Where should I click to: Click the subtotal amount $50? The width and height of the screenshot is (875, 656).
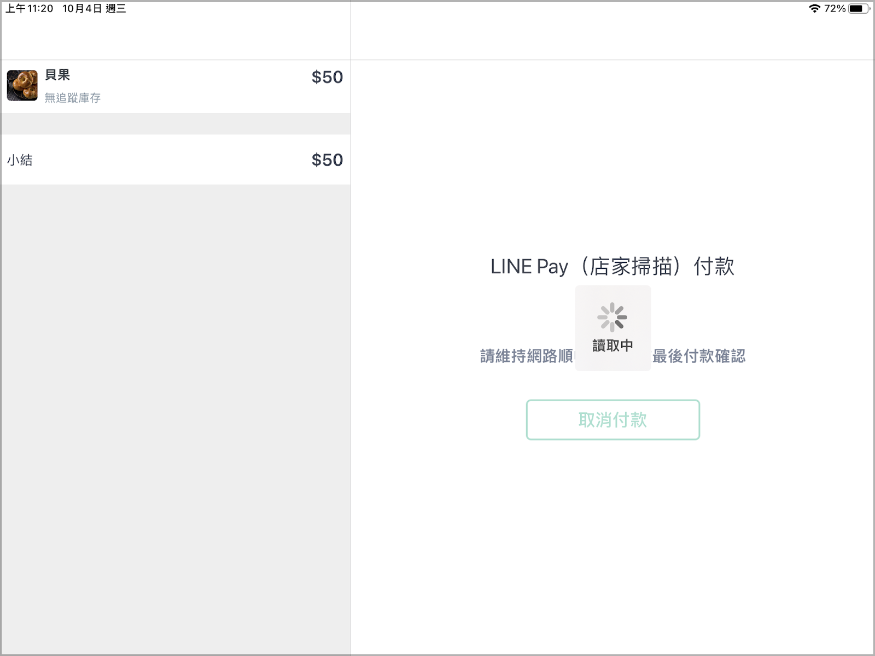tap(327, 160)
